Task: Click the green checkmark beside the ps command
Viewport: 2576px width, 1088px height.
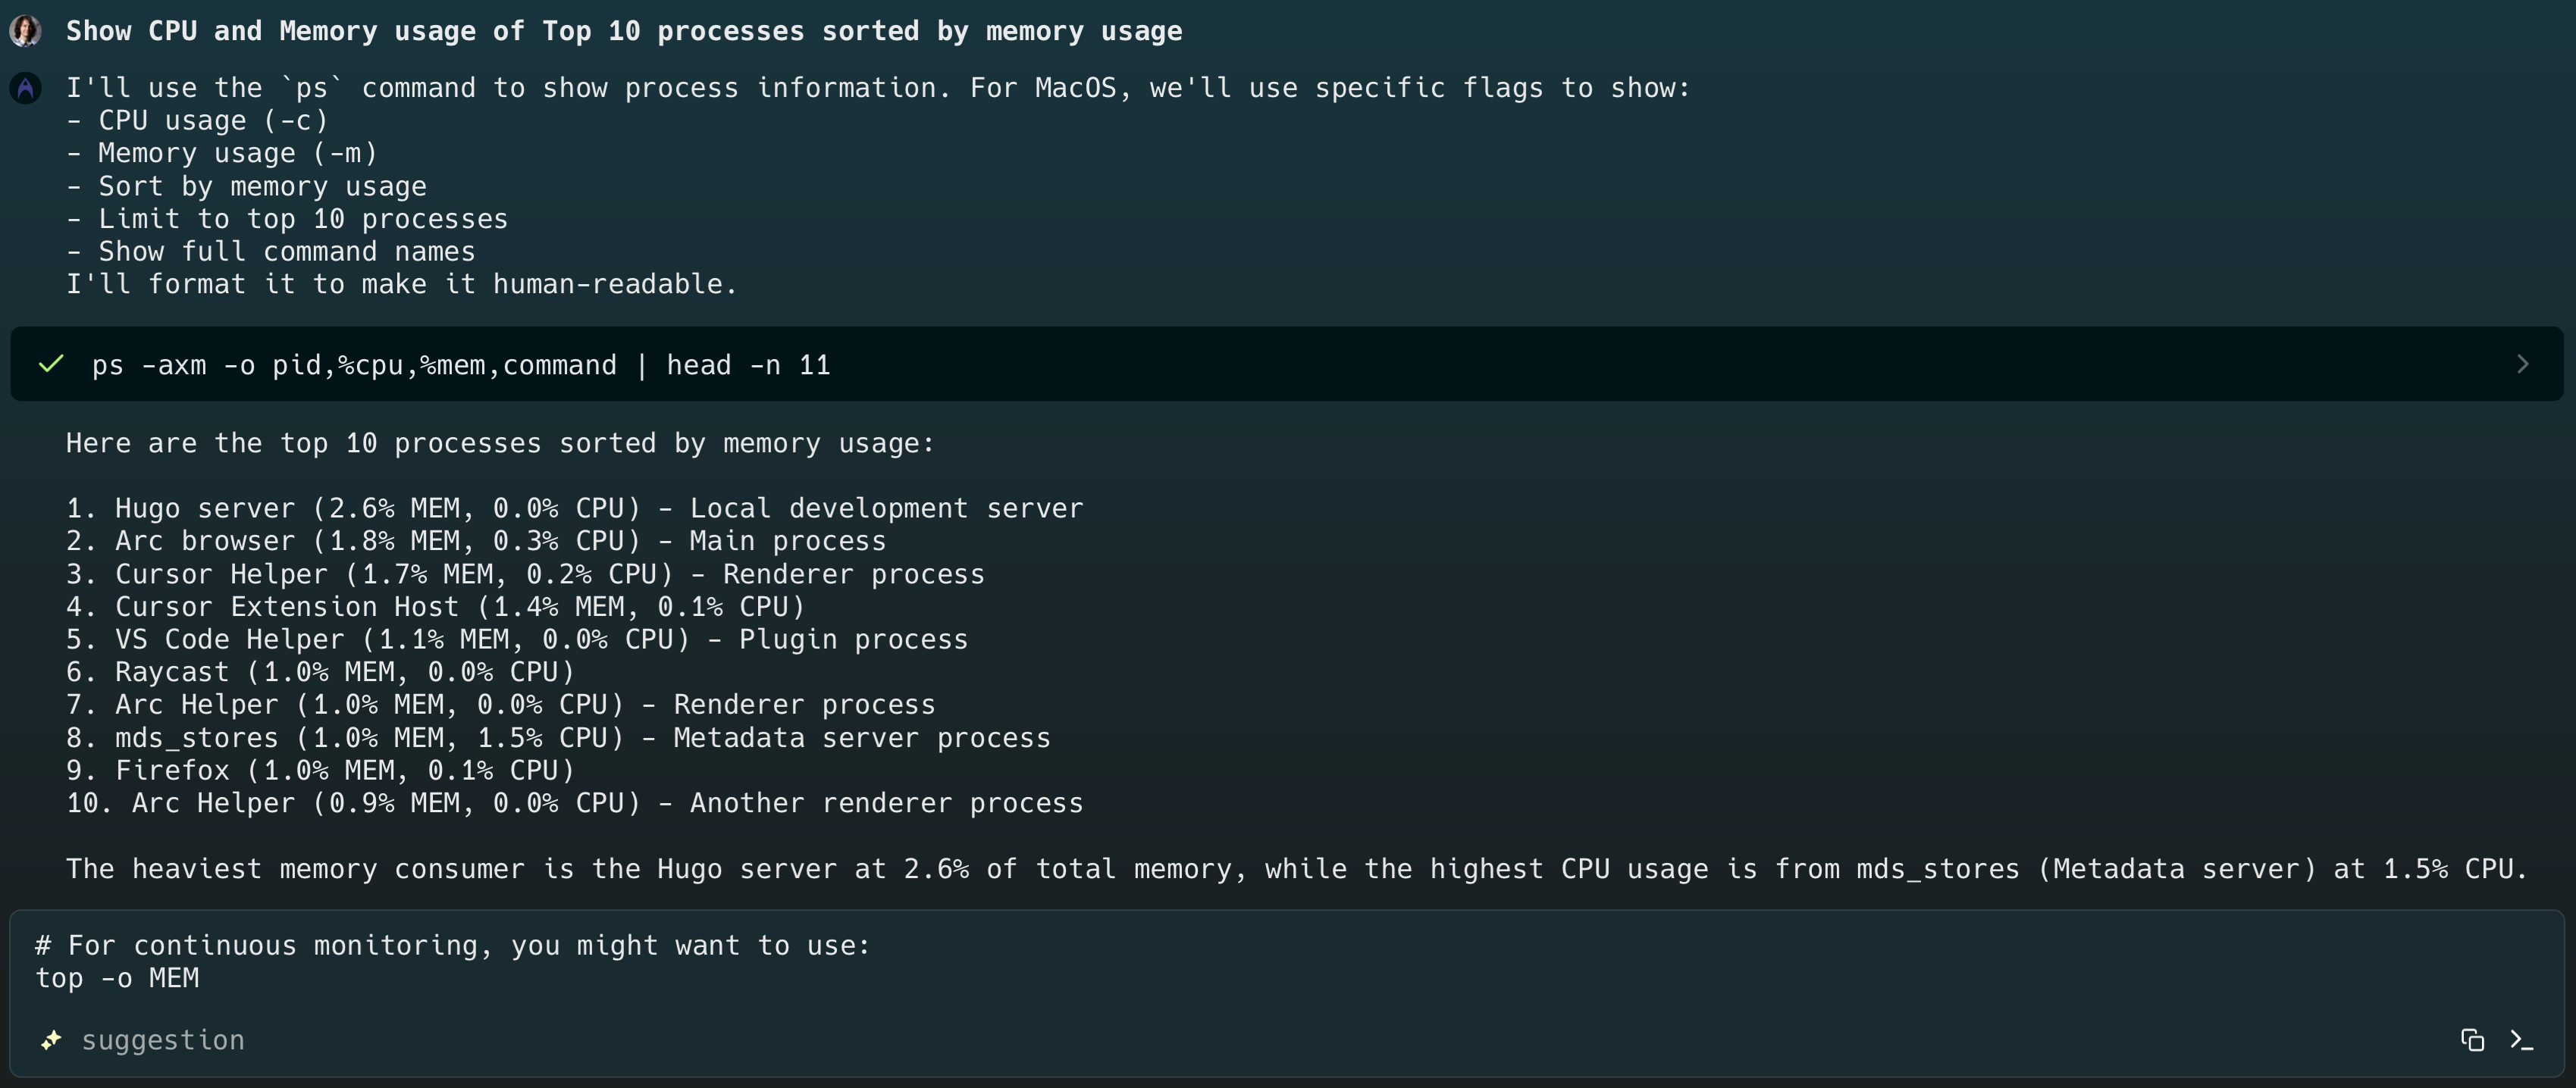Action: click(51, 364)
